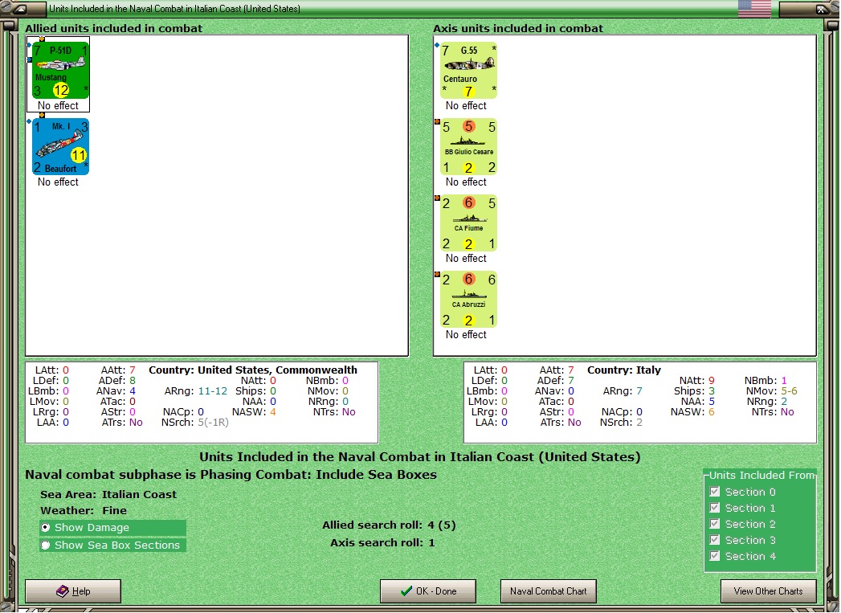
Task: Click the Weather: Fine label
Action: point(84,510)
